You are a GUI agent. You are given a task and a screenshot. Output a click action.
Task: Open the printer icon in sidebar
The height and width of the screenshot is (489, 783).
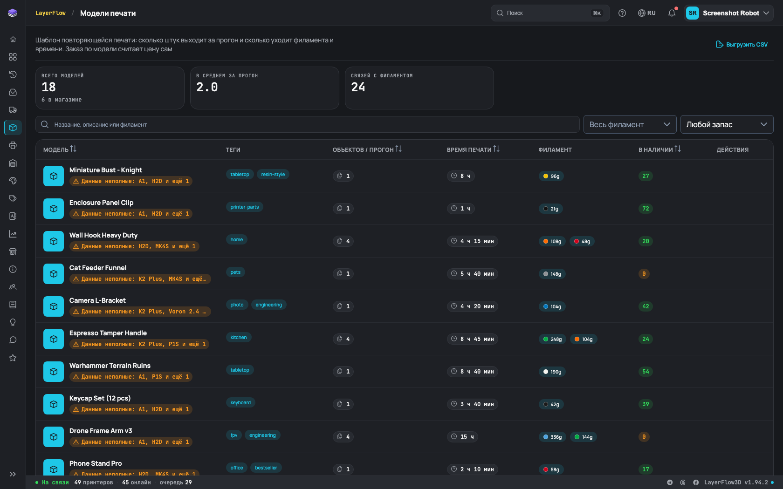click(13, 145)
